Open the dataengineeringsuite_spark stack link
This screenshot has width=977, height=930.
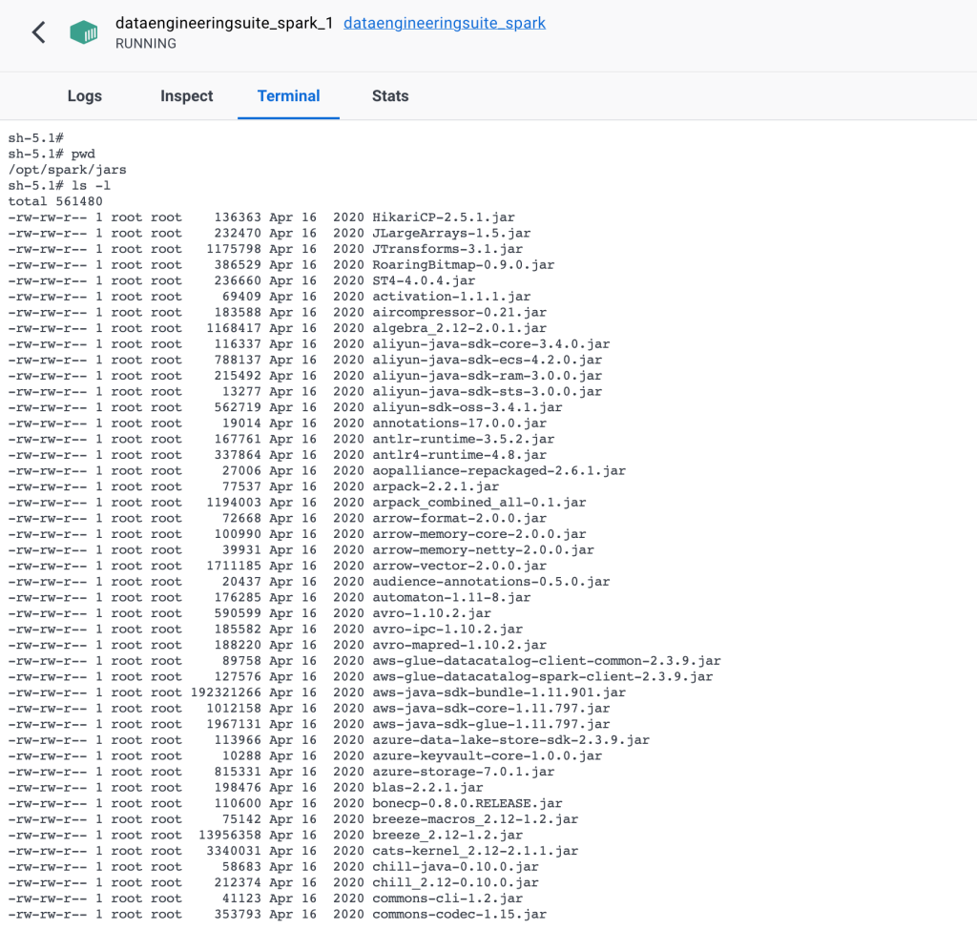444,22
